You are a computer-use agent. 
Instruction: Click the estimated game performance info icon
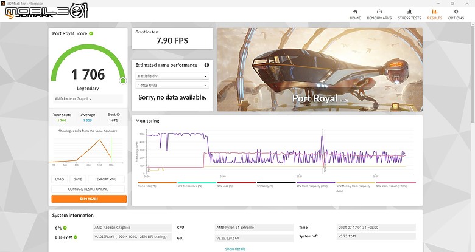point(206,64)
